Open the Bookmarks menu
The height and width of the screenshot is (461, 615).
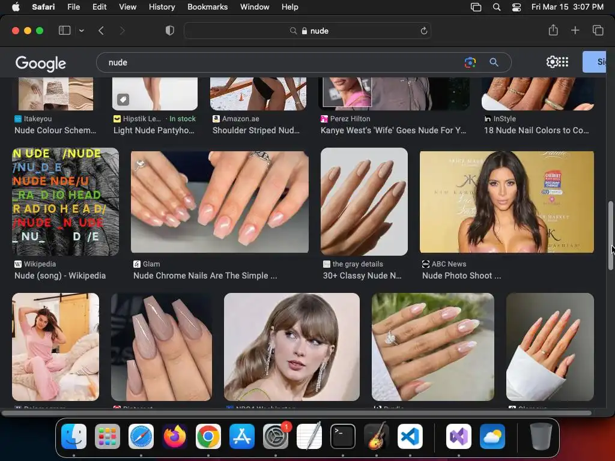coord(207,7)
